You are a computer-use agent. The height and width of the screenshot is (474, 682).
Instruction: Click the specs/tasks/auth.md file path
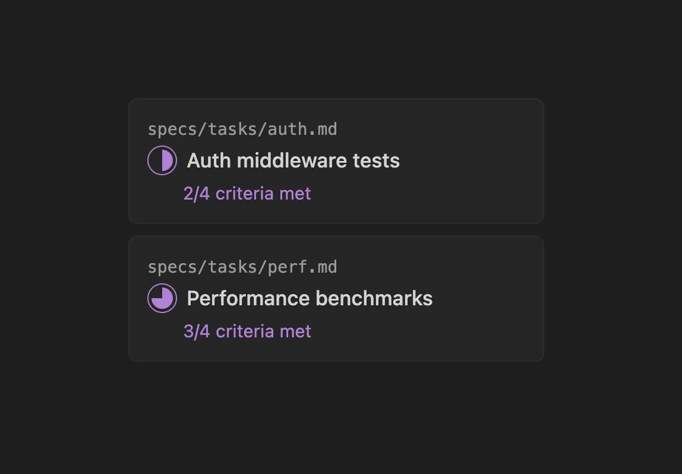point(242,129)
